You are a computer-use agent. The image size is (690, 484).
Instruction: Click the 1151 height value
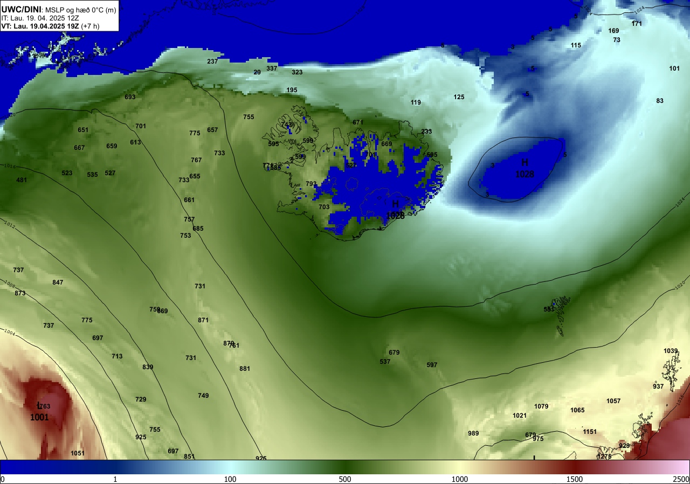(590, 432)
